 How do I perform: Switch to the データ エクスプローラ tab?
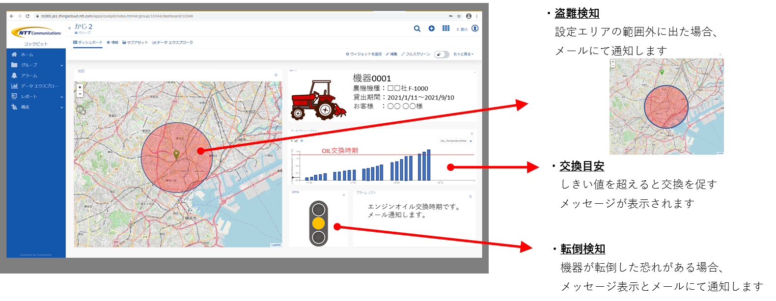[x=172, y=43]
